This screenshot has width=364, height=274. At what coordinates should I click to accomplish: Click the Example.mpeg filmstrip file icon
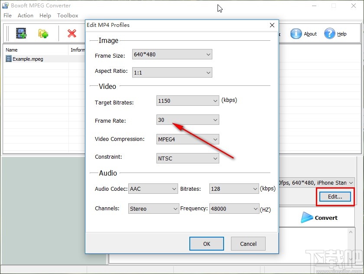(8, 59)
